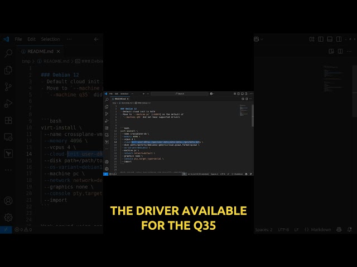Expand menu bar ellipsis in dimmed background
This screenshot has width=357, height=267.
tap(69, 39)
